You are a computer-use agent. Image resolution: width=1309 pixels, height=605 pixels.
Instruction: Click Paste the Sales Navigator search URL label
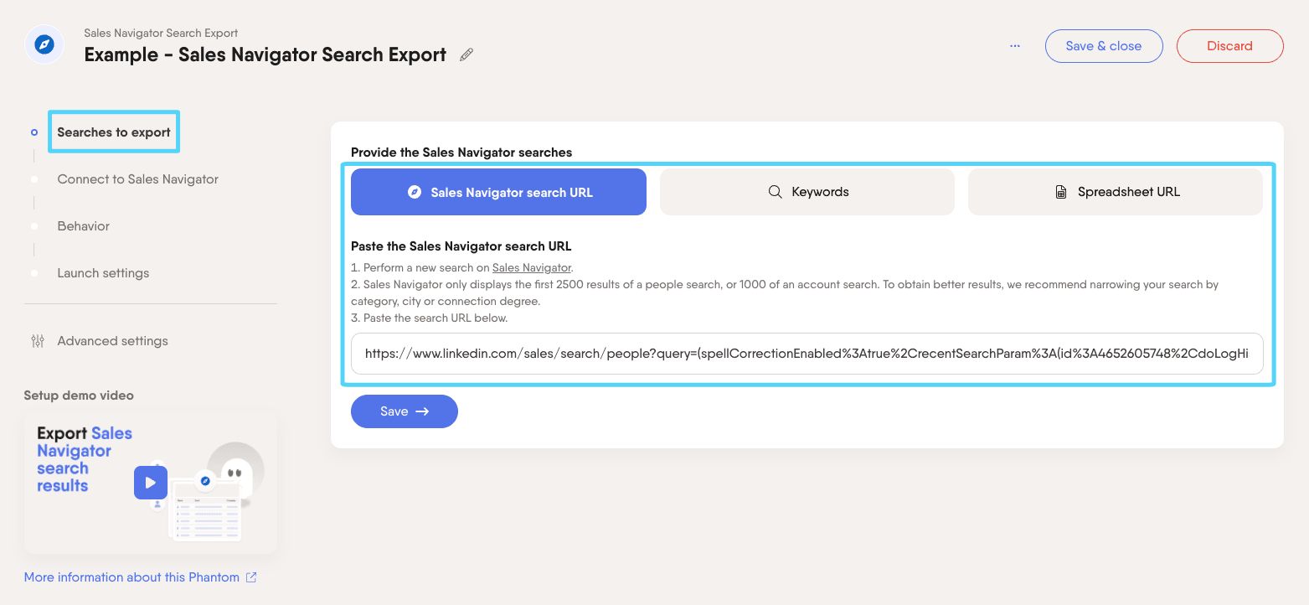(461, 246)
